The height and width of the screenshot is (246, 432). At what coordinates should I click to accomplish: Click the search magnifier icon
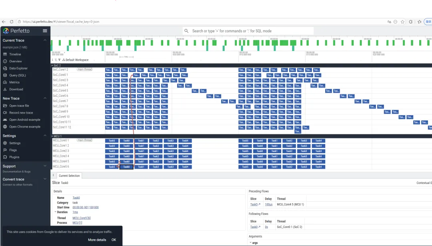point(186,31)
